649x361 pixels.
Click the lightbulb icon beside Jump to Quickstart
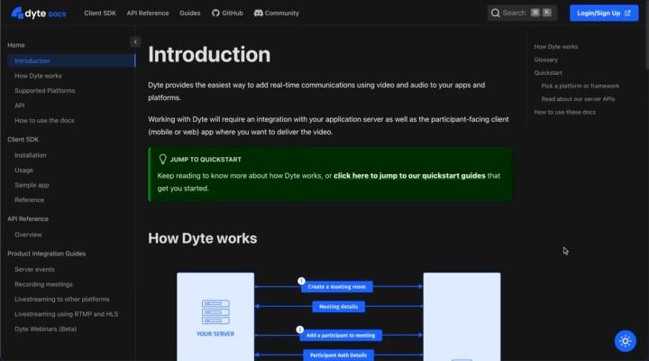click(163, 159)
